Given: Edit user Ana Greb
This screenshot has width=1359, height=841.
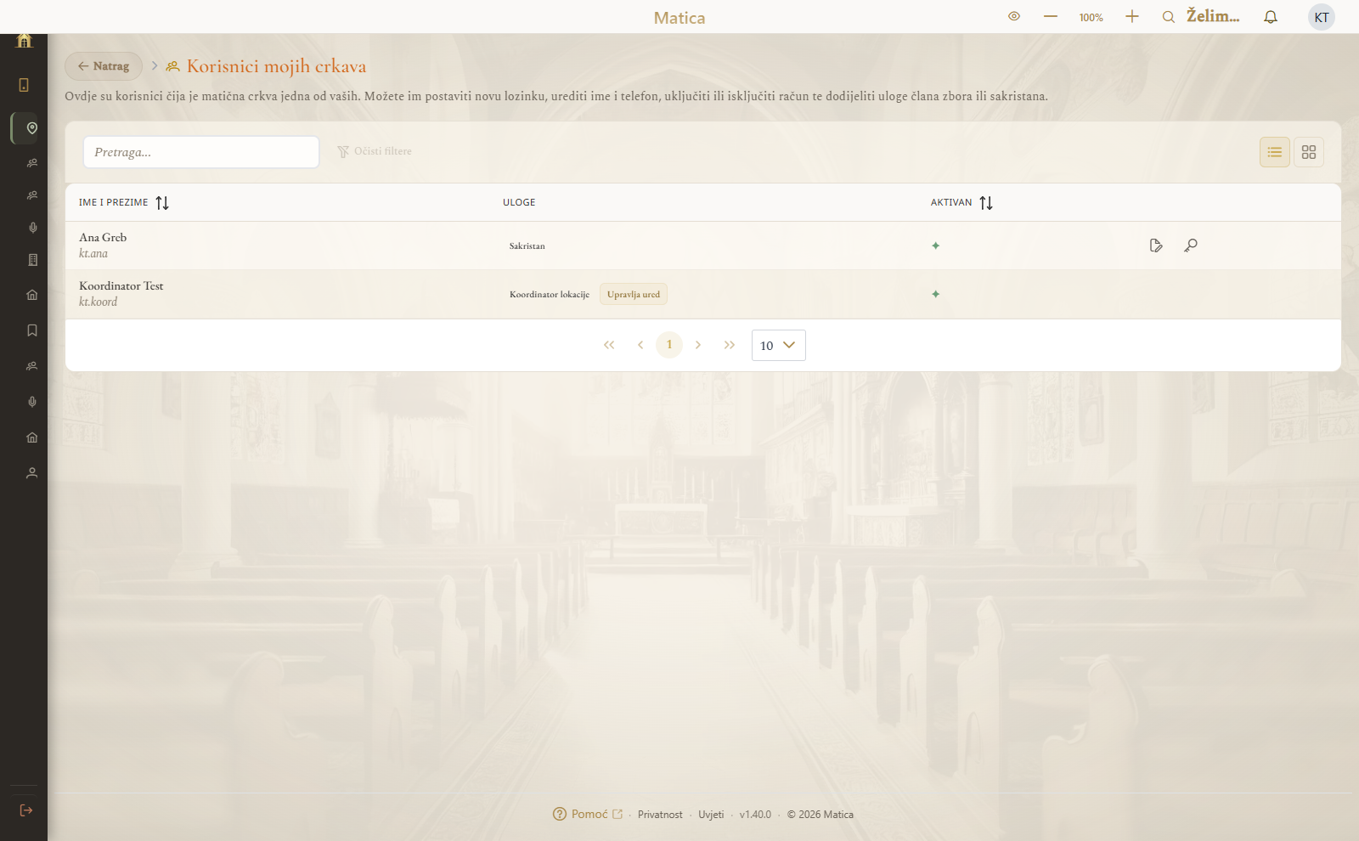Looking at the screenshot, I should coord(1156,246).
